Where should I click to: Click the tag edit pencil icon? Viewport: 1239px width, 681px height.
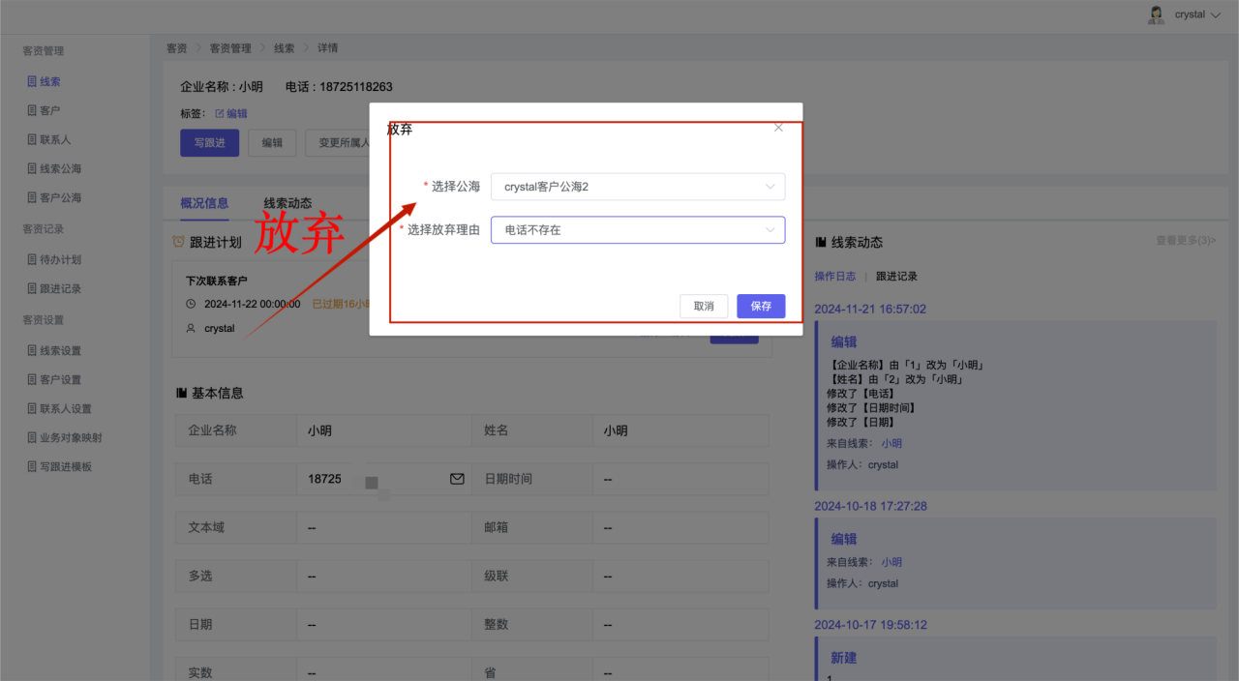click(x=219, y=114)
